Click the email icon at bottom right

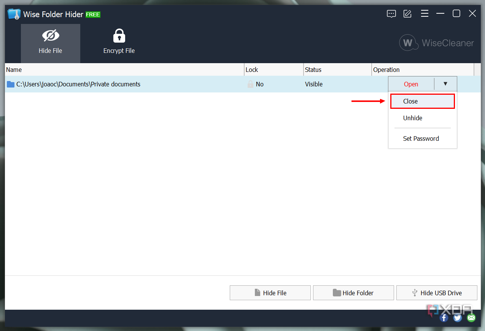pyautogui.click(x=471, y=317)
